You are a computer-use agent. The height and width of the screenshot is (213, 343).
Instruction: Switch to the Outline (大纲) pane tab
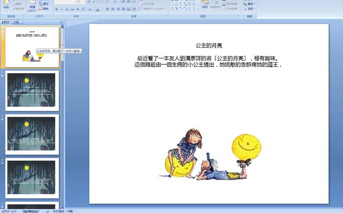point(16,22)
